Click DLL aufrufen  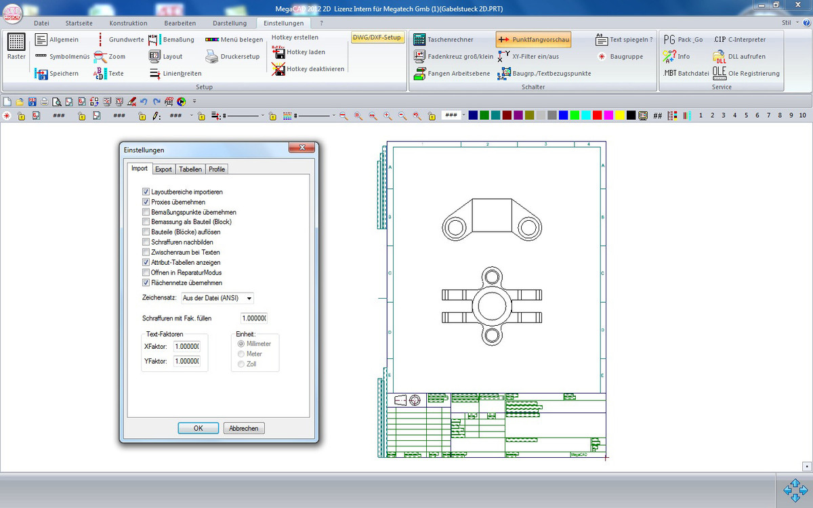pyautogui.click(x=739, y=56)
